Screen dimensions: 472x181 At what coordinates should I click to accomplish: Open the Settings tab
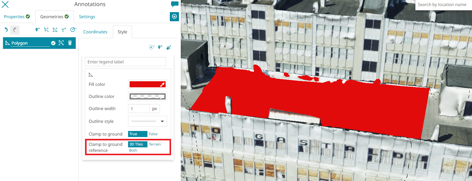pyautogui.click(x=87, y=17)
